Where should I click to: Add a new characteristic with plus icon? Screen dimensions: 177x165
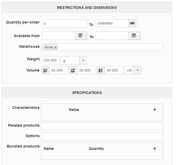[x=155, y=110]
